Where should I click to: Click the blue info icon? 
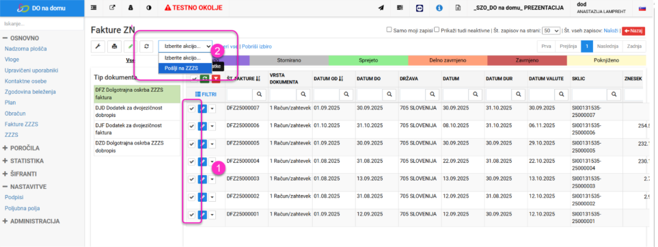pyautogui.click(x=439, y=8)
